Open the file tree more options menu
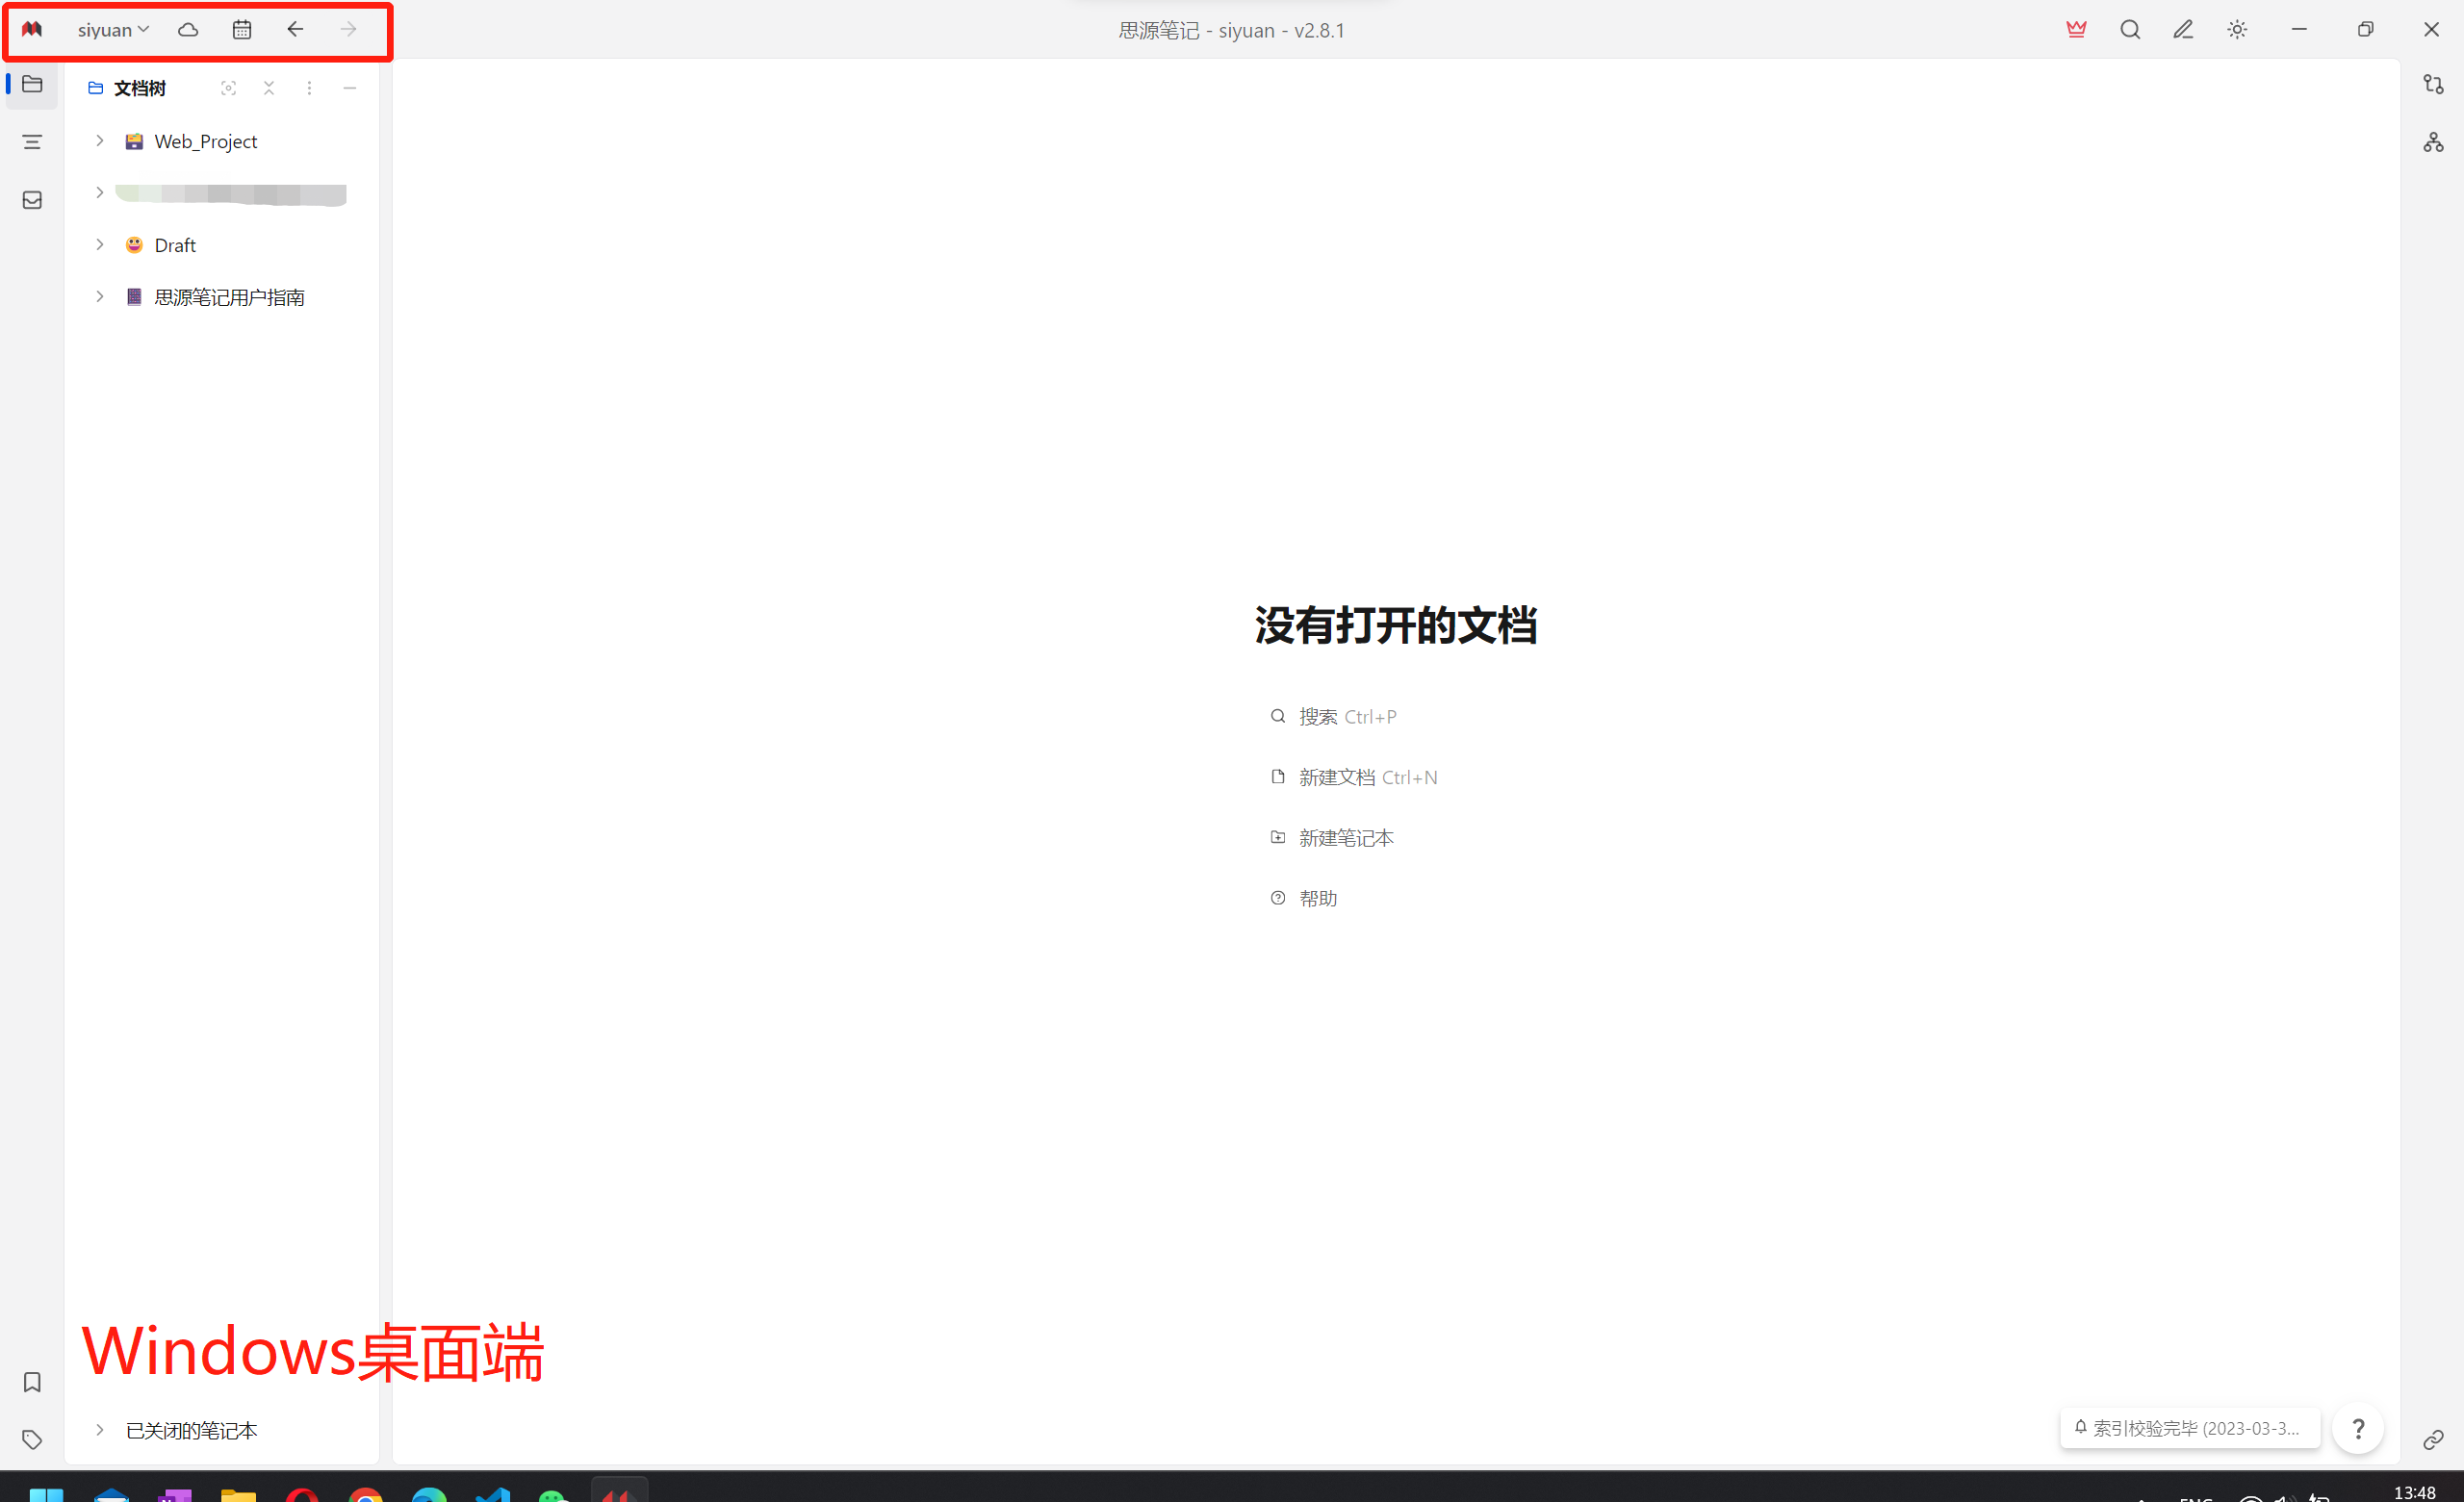2464x1502 pixels. (309, 88)
